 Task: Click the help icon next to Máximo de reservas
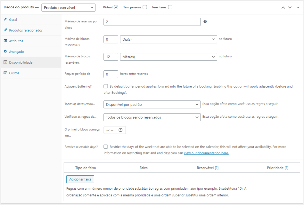click(x=205, y=22)
